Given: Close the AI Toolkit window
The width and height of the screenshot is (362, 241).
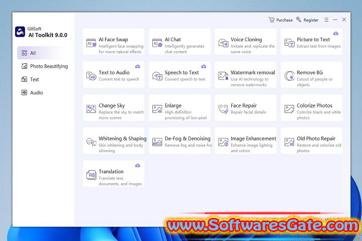Looking at the screenshot, I should pos(344,20).
